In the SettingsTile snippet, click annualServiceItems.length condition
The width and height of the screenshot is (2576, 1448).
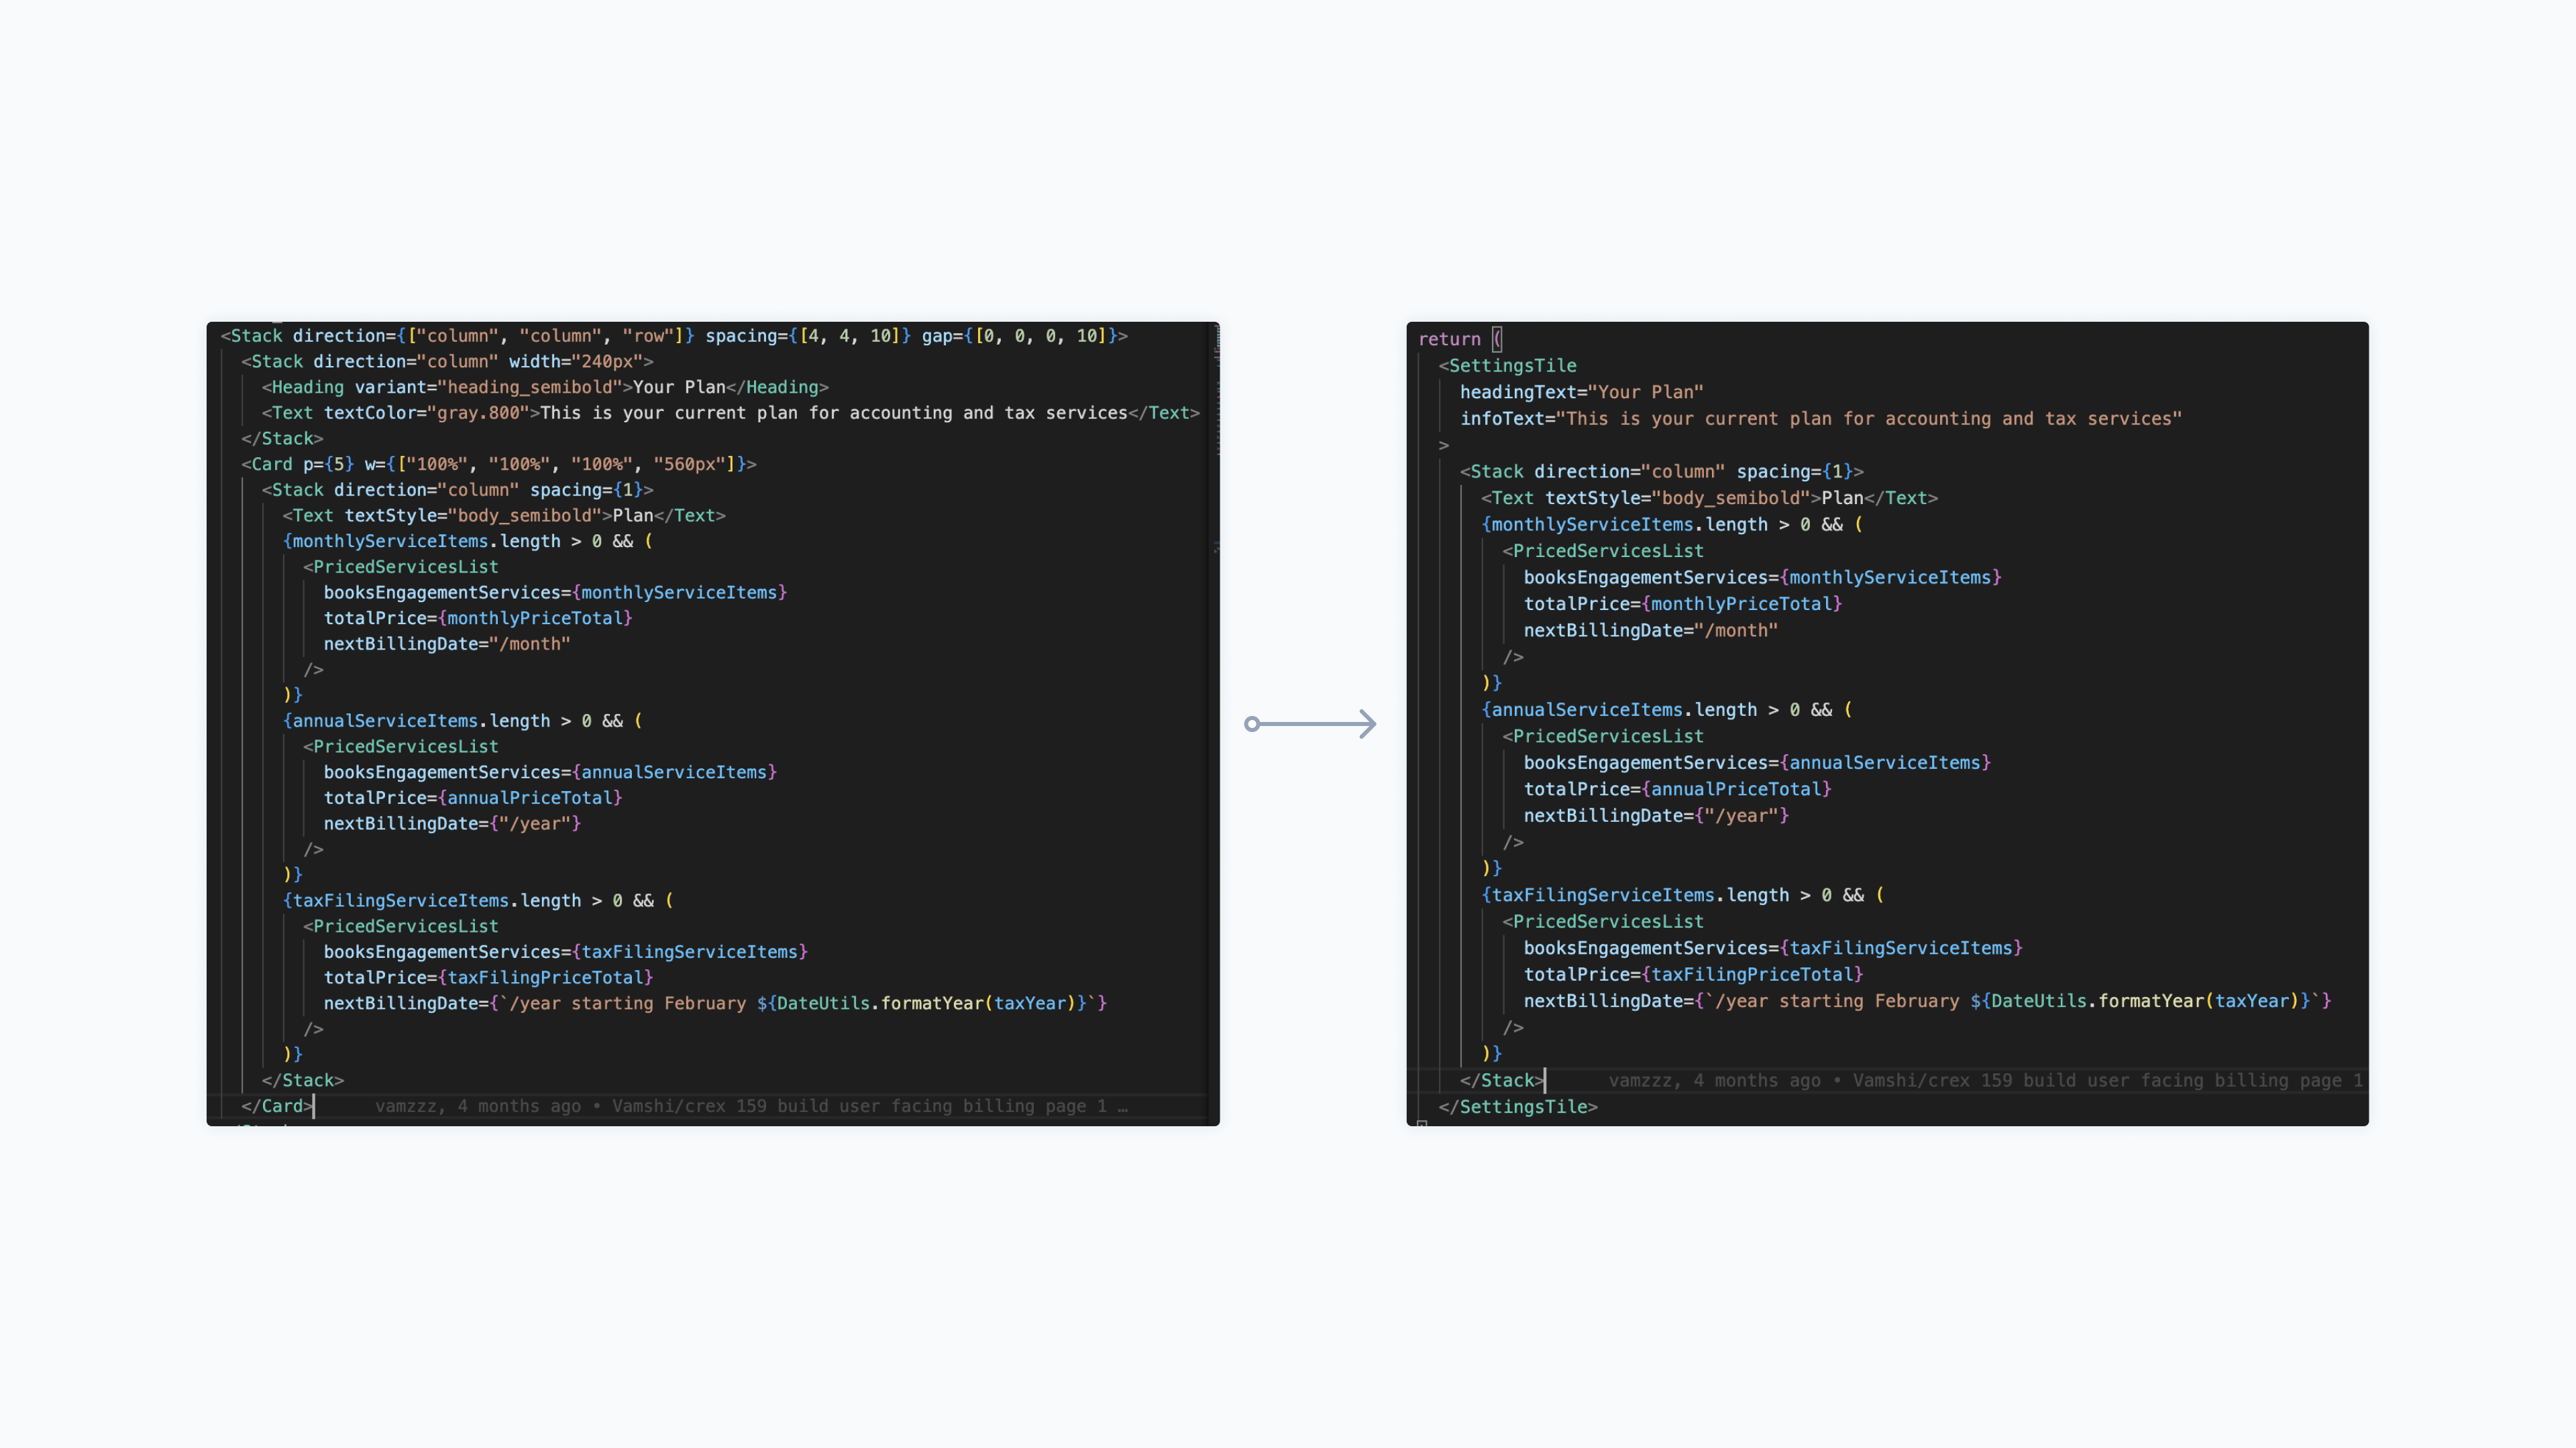[1667, 709]
